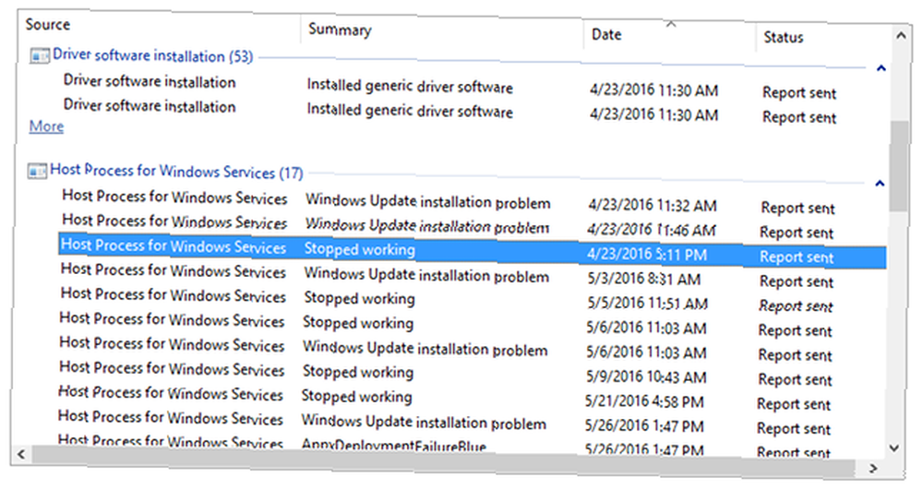The height and width of the screenshot is (489, 923).
Task: Select the Windows Update problem from 5/3/2016
Action: click(x=472, y=275)
